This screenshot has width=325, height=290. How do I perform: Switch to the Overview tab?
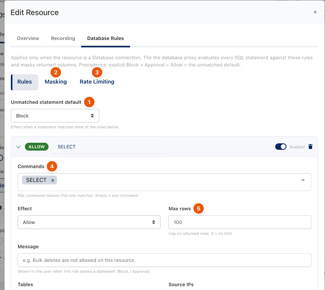(x=28, y=38)
